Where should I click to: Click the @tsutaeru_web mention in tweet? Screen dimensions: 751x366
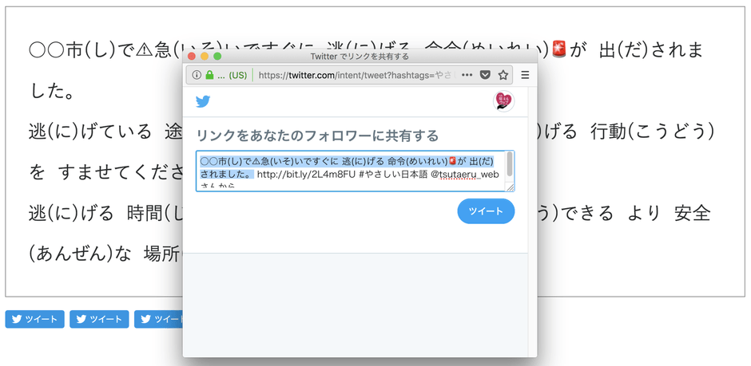(465, 175)
